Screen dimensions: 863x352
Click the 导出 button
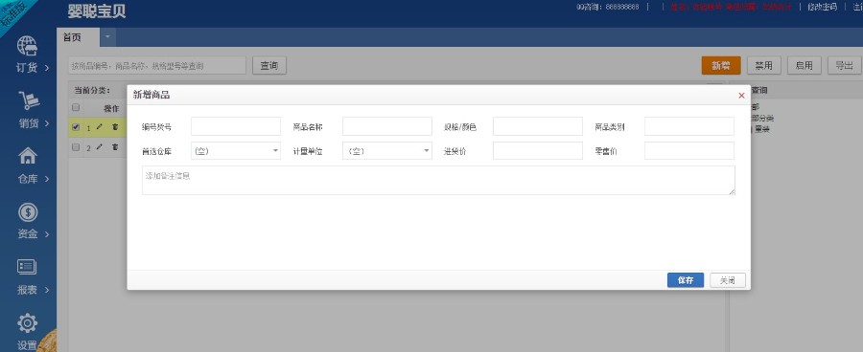(844, 65)
